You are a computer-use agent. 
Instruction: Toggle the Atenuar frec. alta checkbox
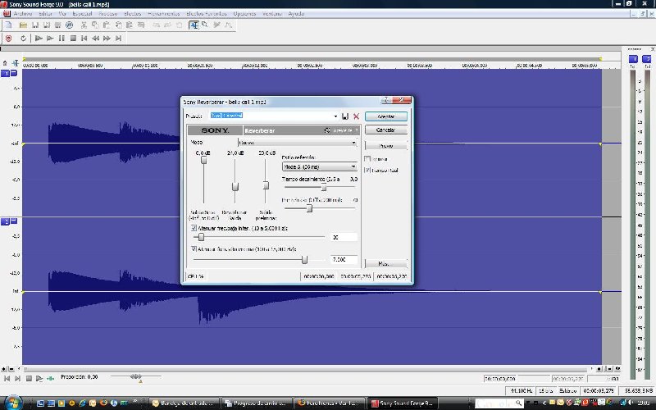194,249
